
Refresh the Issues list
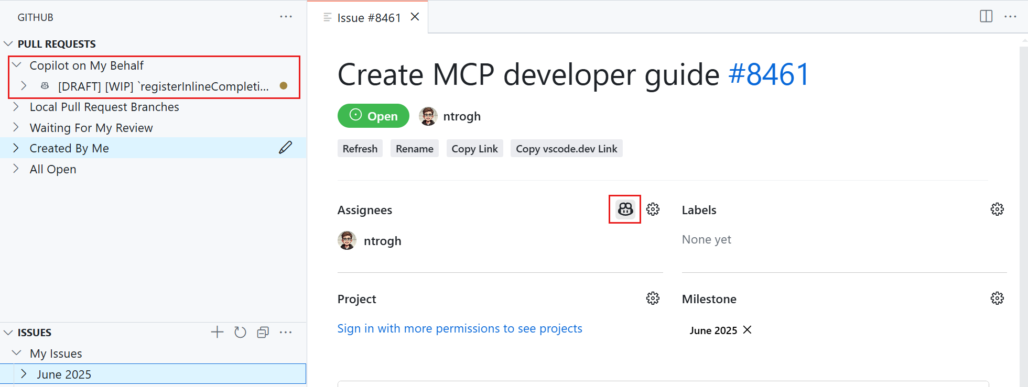(240, 332)
